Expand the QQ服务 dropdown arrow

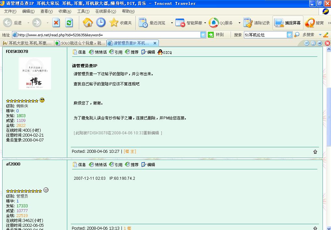(239, 23)
